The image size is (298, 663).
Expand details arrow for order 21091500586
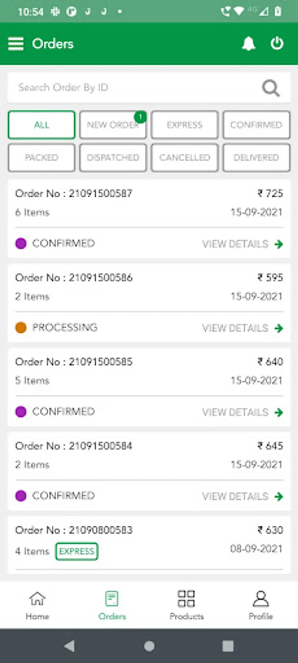pos(279,328)
